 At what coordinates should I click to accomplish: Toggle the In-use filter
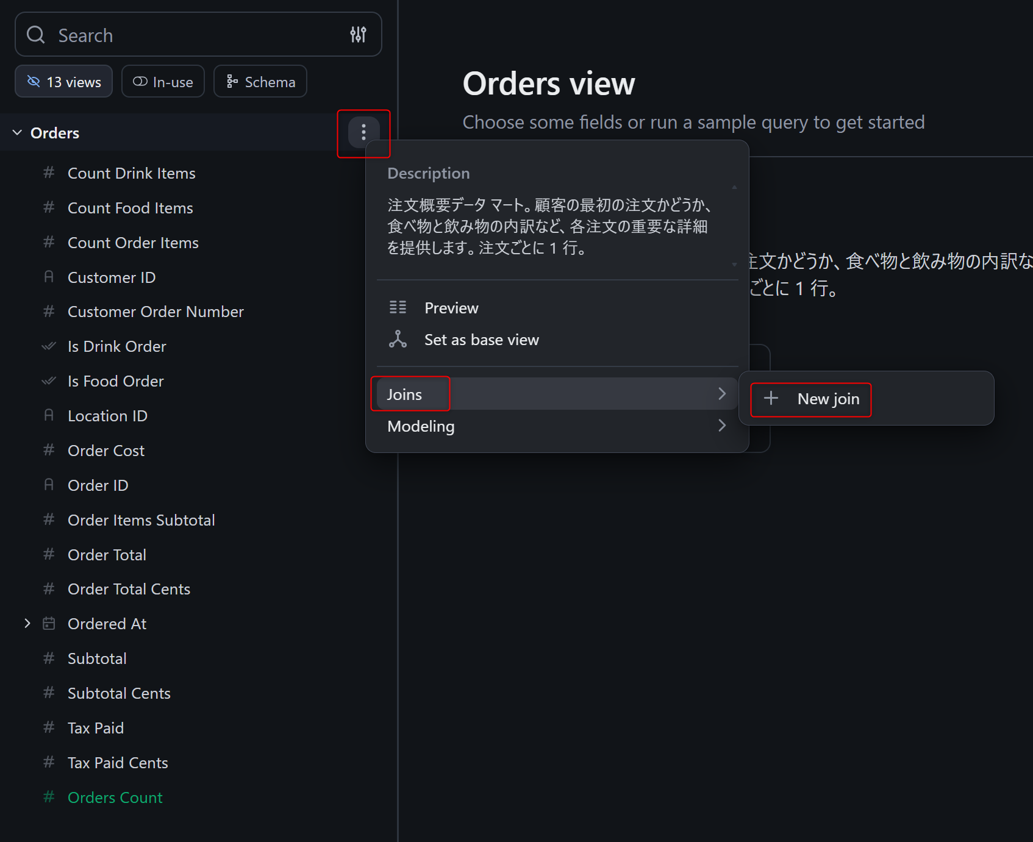point(163,82)
